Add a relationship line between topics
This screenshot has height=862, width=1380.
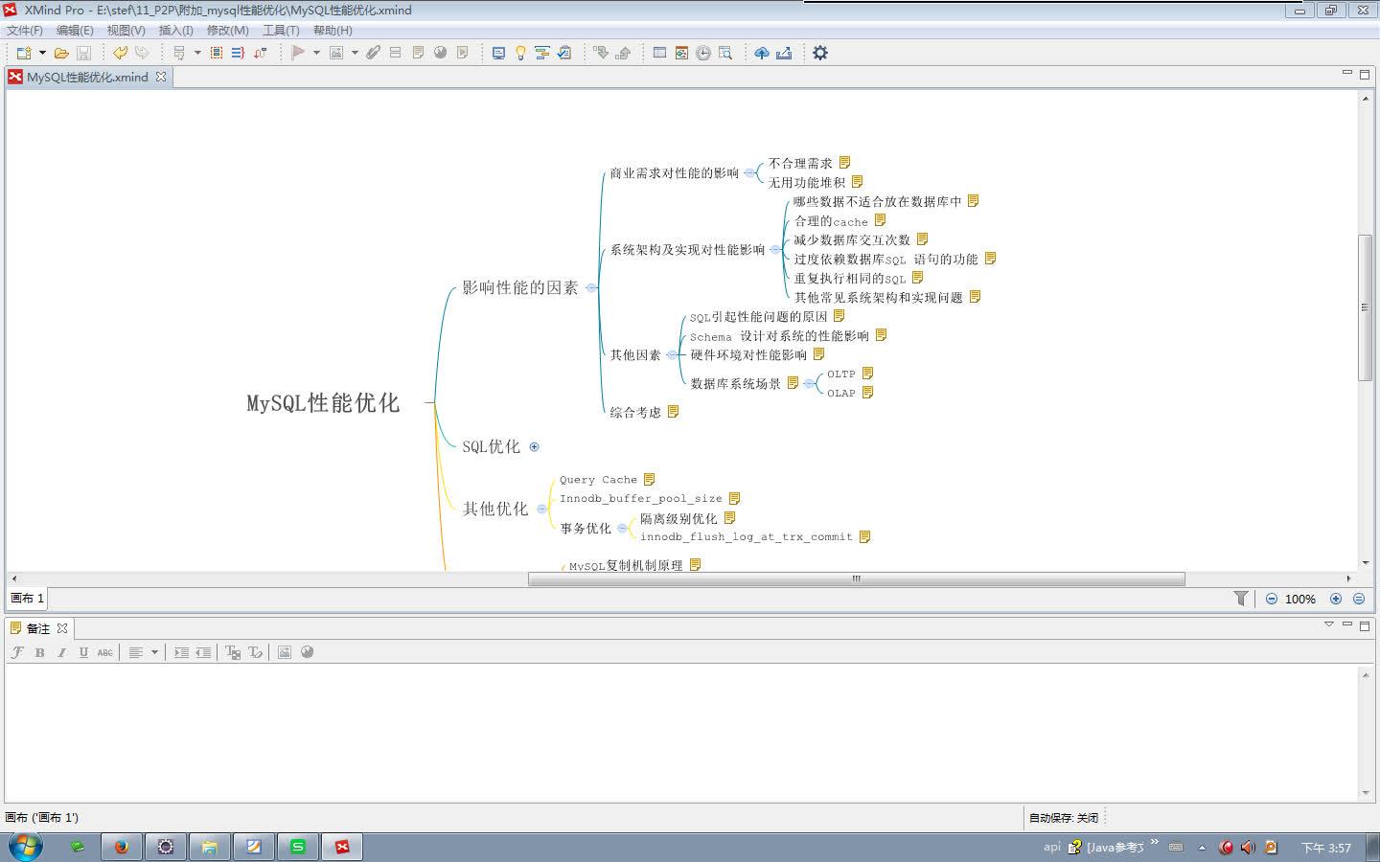pyautogui.click(x=260, y=53)
